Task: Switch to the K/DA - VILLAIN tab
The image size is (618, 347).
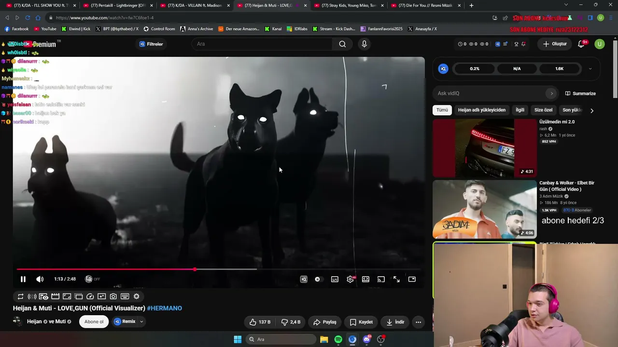Action: tap(195, 5)
